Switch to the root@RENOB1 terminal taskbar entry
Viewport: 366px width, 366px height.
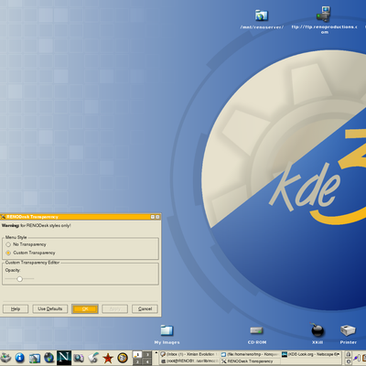[189, 361]
